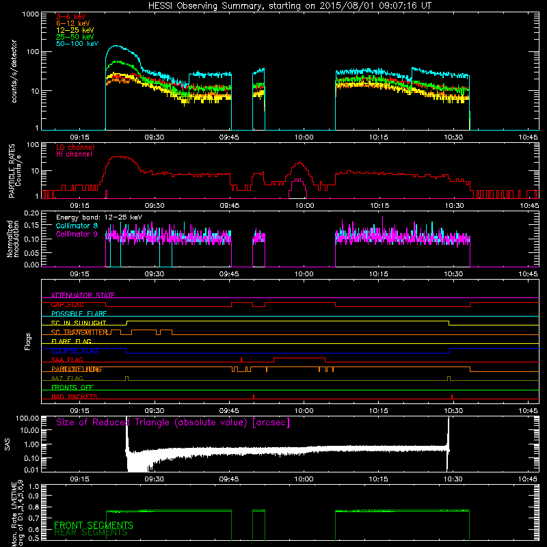Select the orange 6-12 keV legend label

[73, 23]
